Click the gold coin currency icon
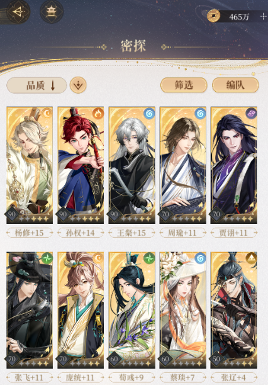This screenshot has width=268, height=385. (x=213, y=16)
